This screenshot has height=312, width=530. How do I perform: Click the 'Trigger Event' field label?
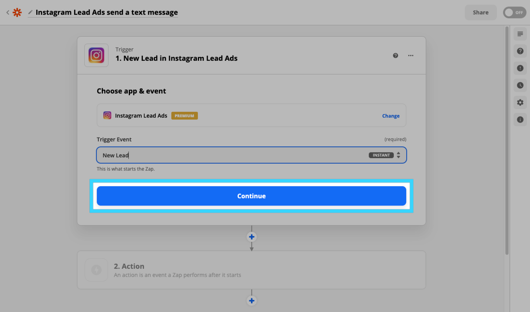click(114, 139)
